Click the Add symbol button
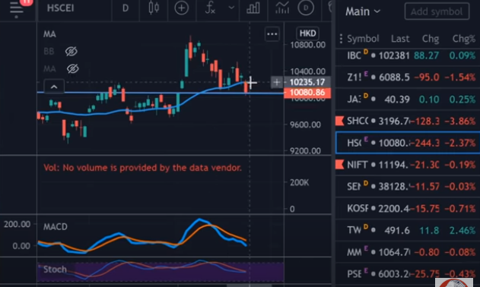The height and width of the screenshot is (287, 480). (437, 11)
